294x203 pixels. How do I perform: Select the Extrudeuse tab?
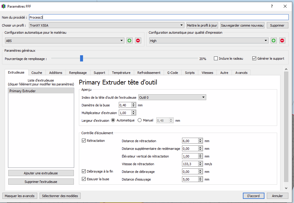[16, 72]
